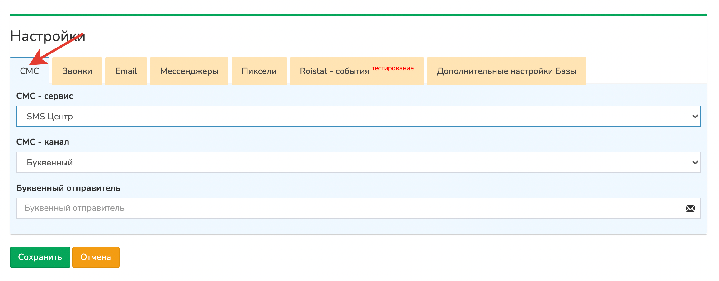Click the СМС - сервис label
The height and width of the screenshot is (281, 719).
click(45, 96)
